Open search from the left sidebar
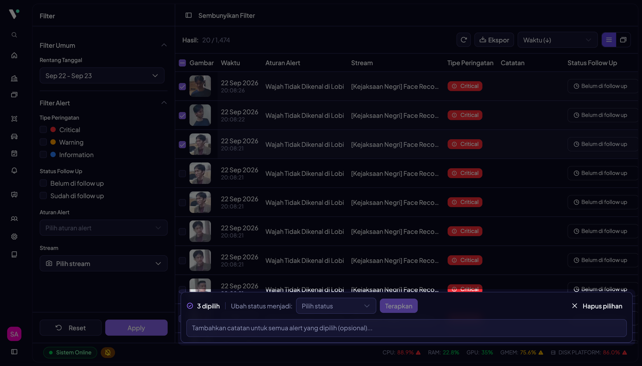The width and height of the screenshot is (642, 366). coord(14,35)
